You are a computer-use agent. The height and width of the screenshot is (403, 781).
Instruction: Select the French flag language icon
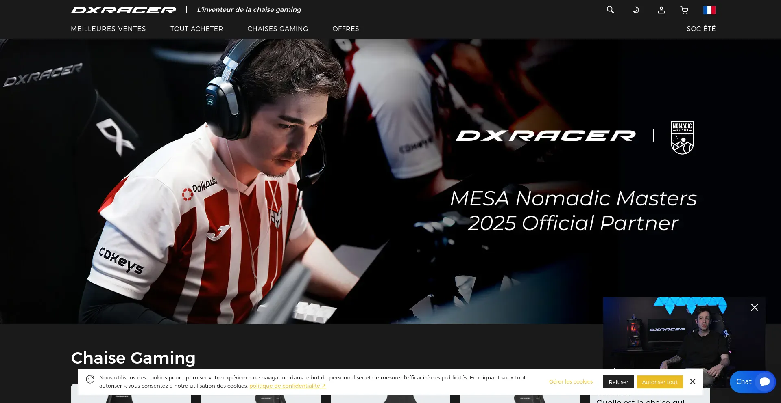709,10
